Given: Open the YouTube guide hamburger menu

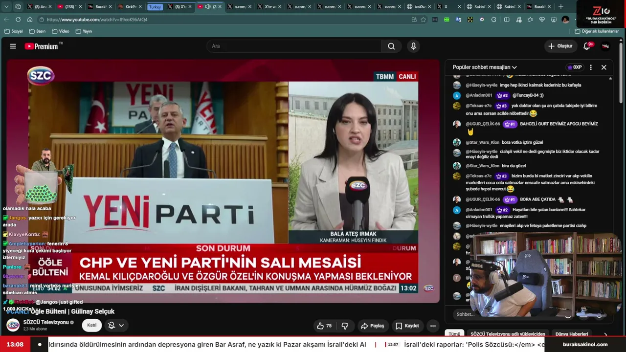Looking at the screenshot, I should pos(13,46).
